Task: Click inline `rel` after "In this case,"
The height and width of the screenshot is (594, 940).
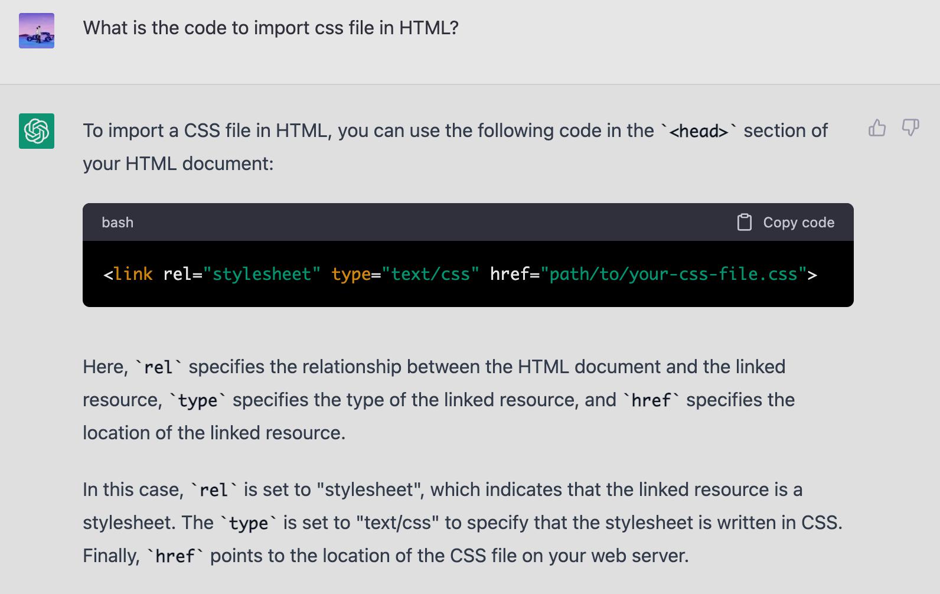Action: pyautogui.click(x=213, y=490)
